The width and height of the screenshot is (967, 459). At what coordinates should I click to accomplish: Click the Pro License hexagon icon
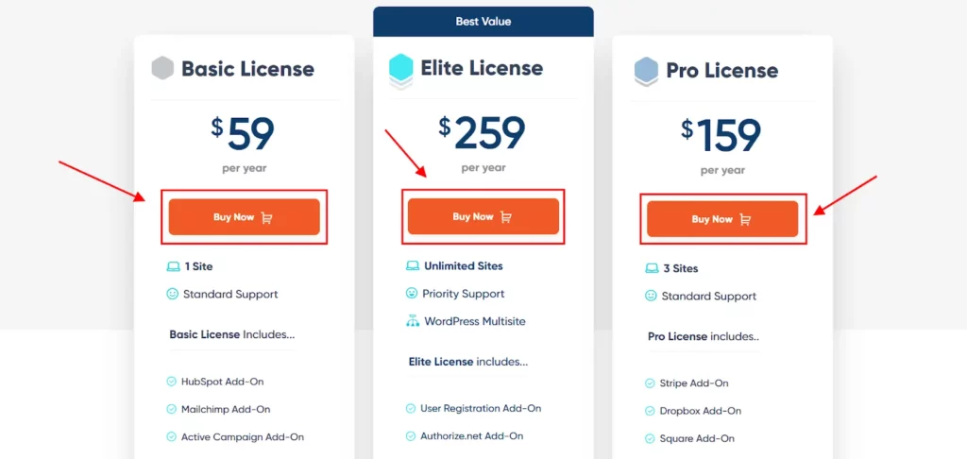tap(646, 71)
